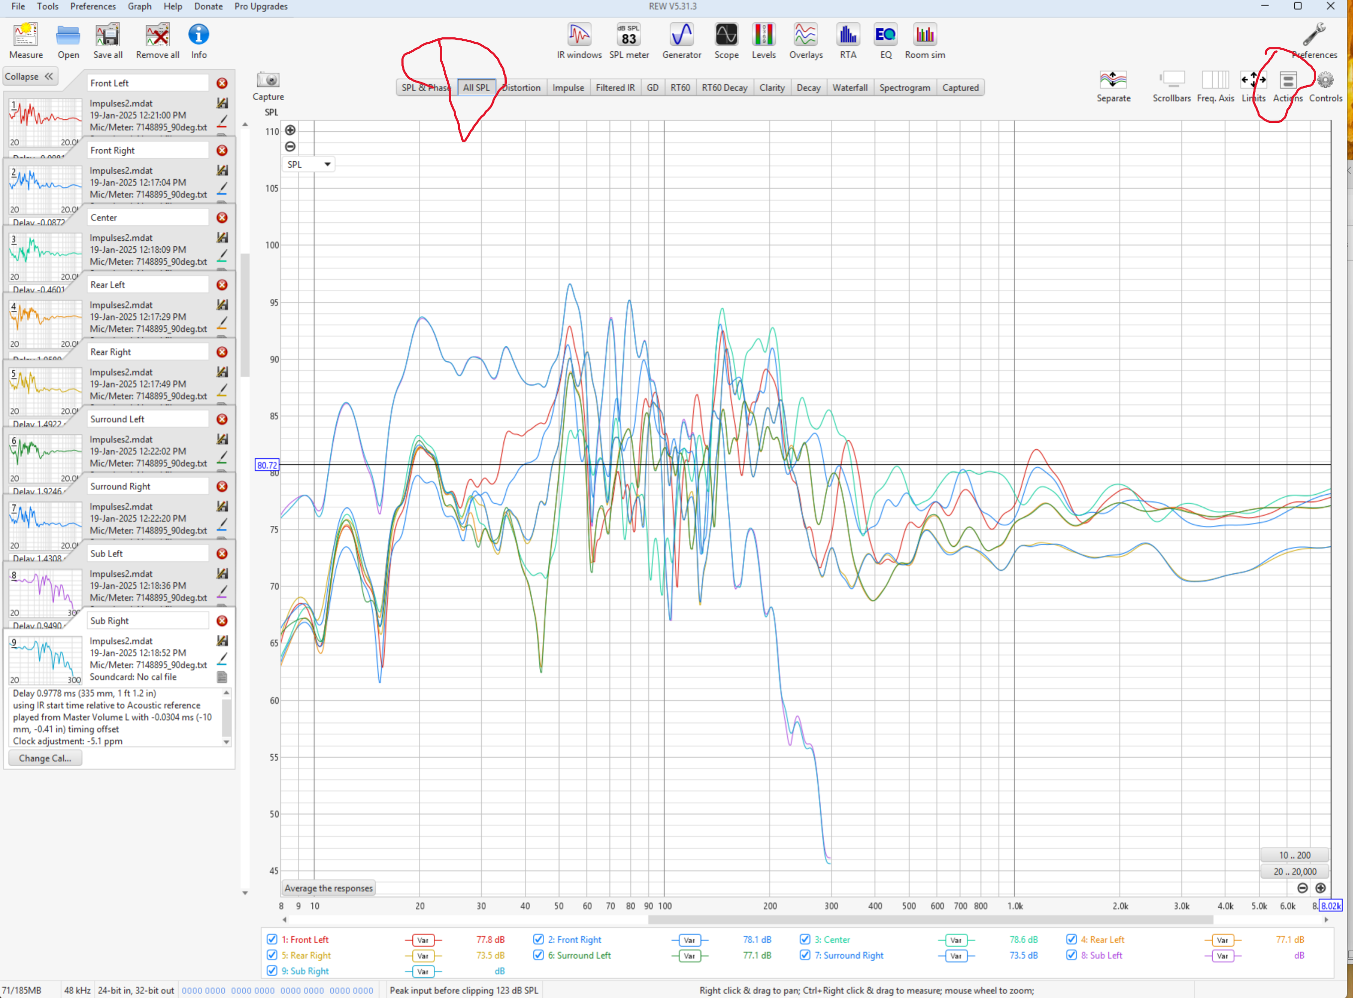Open the graph Controls gear
This screenshot has height=998, width=1354.
(x=1326, y=80)
